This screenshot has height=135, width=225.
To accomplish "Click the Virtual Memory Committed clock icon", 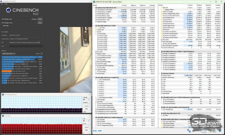I will pyautogui.click(x=96, y=10).
